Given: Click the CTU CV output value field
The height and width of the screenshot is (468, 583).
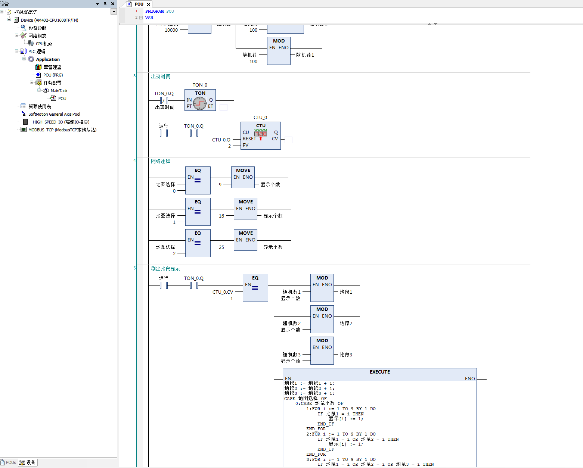Looking at the screenshot, I should tap(288, 140).
